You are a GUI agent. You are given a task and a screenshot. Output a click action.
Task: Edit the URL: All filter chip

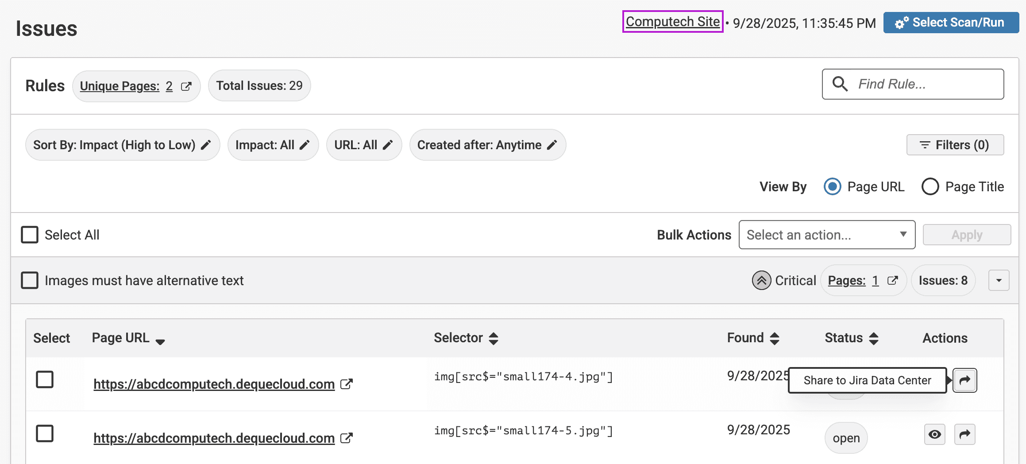363,145
